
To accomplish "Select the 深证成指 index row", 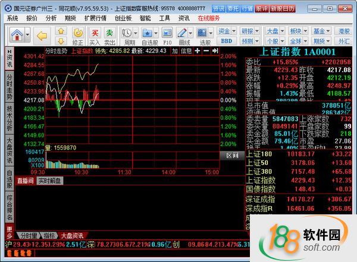I will [x=299, y=199].
